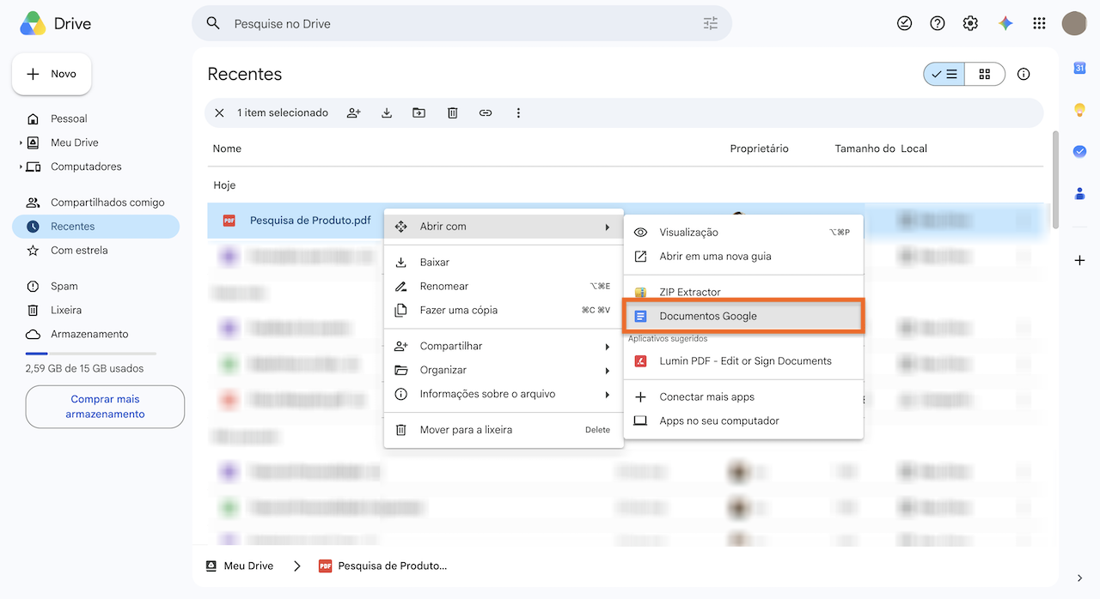Collapse the side panel chevron
Screen dimensions: 1100x599
(1079, 578)
